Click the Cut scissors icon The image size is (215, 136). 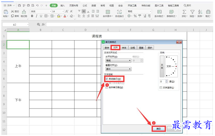point(12,11)
